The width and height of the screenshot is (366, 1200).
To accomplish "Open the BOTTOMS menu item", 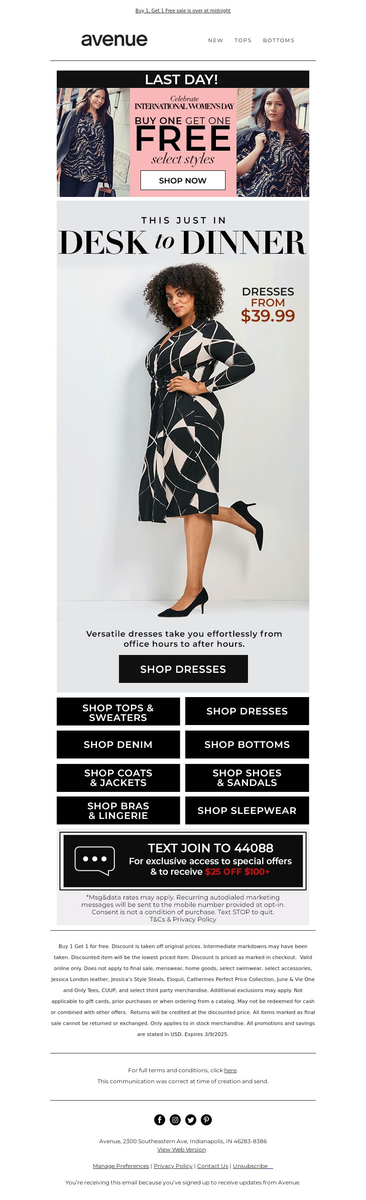I will coord(279,40).
